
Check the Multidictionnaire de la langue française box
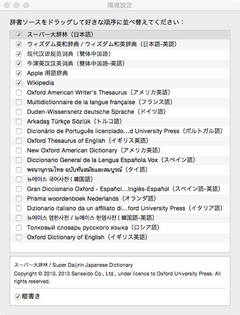pyautogui.click(x=19, y=102)
